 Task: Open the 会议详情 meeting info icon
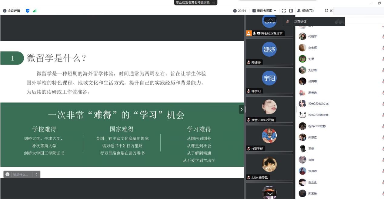pos(5,11)
